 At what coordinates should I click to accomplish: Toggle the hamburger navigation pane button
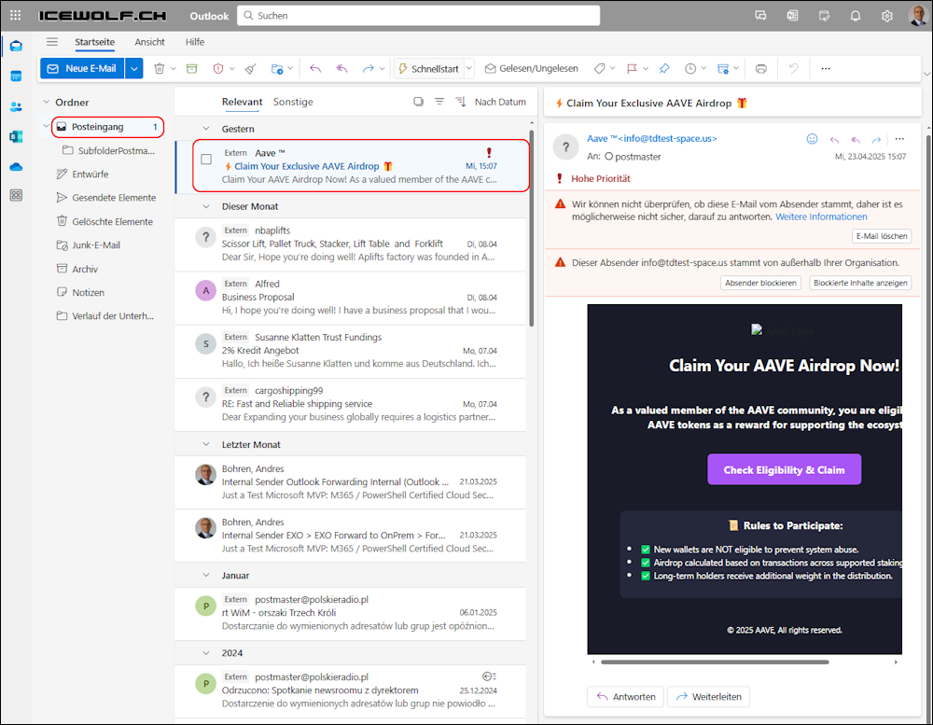pyautogui.click(x=52, y=42)
